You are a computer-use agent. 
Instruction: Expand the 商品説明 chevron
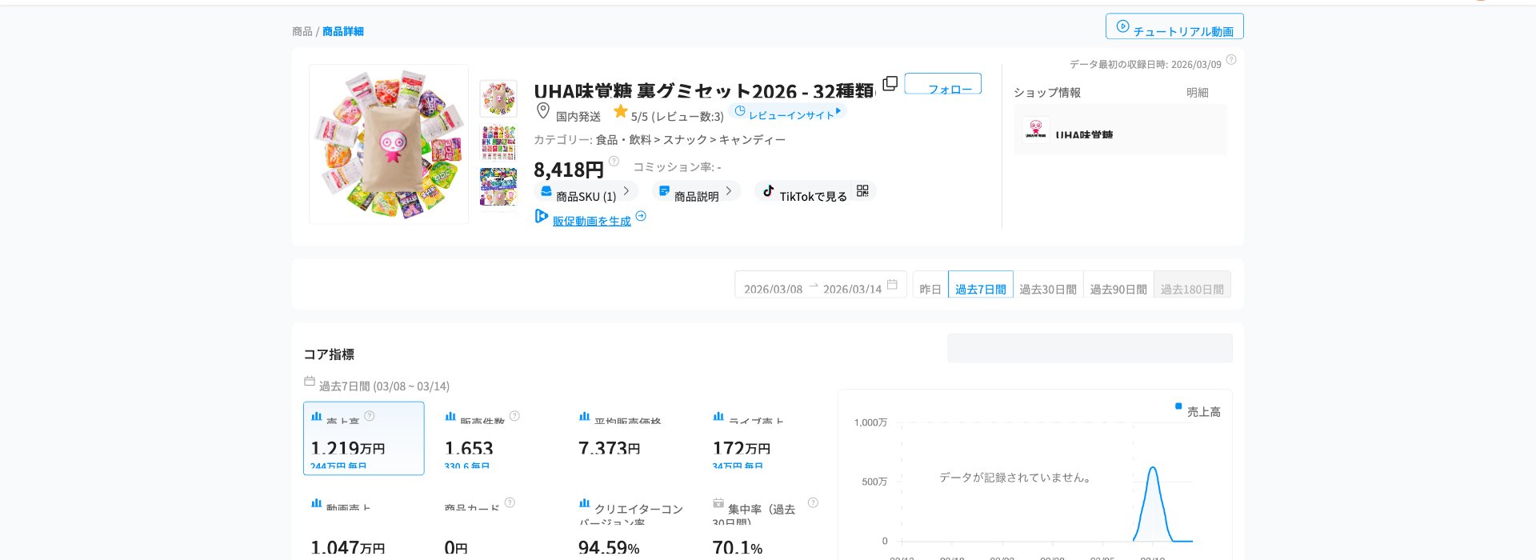pos(729,191)
